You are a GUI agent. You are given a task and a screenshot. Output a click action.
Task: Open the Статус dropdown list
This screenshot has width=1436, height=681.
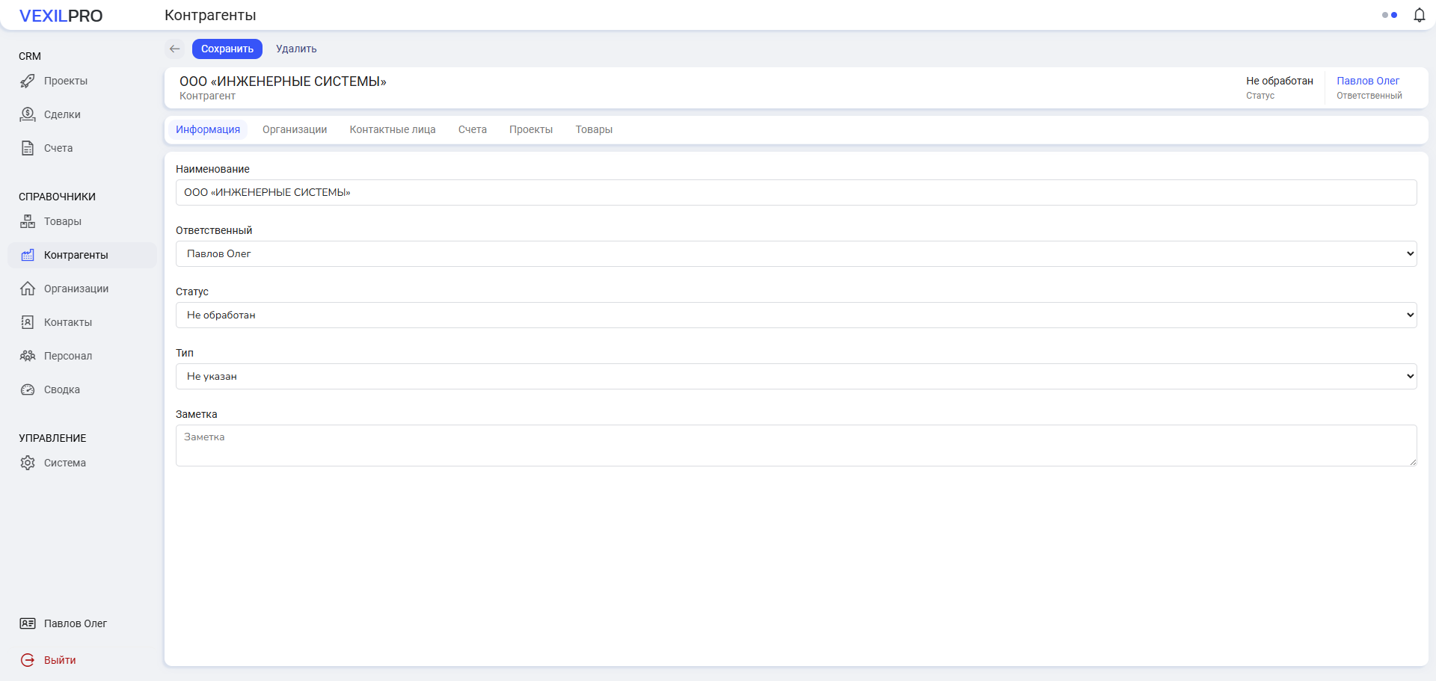(796, 315)
